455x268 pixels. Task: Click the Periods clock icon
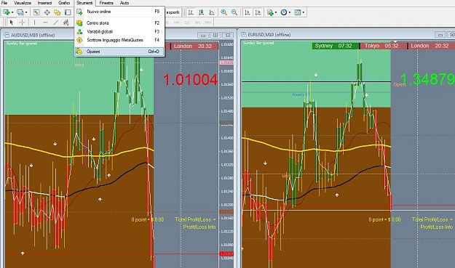coord(284,12)
